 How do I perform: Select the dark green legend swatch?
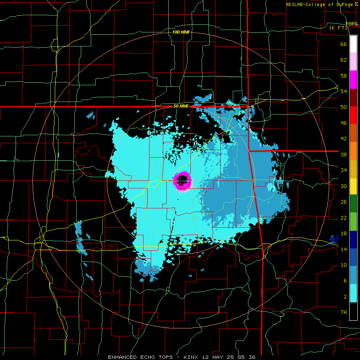[x=353, y=204]
